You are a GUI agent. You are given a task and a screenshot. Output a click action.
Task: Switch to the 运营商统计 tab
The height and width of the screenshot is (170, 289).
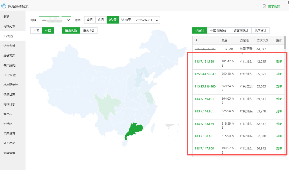241,30
